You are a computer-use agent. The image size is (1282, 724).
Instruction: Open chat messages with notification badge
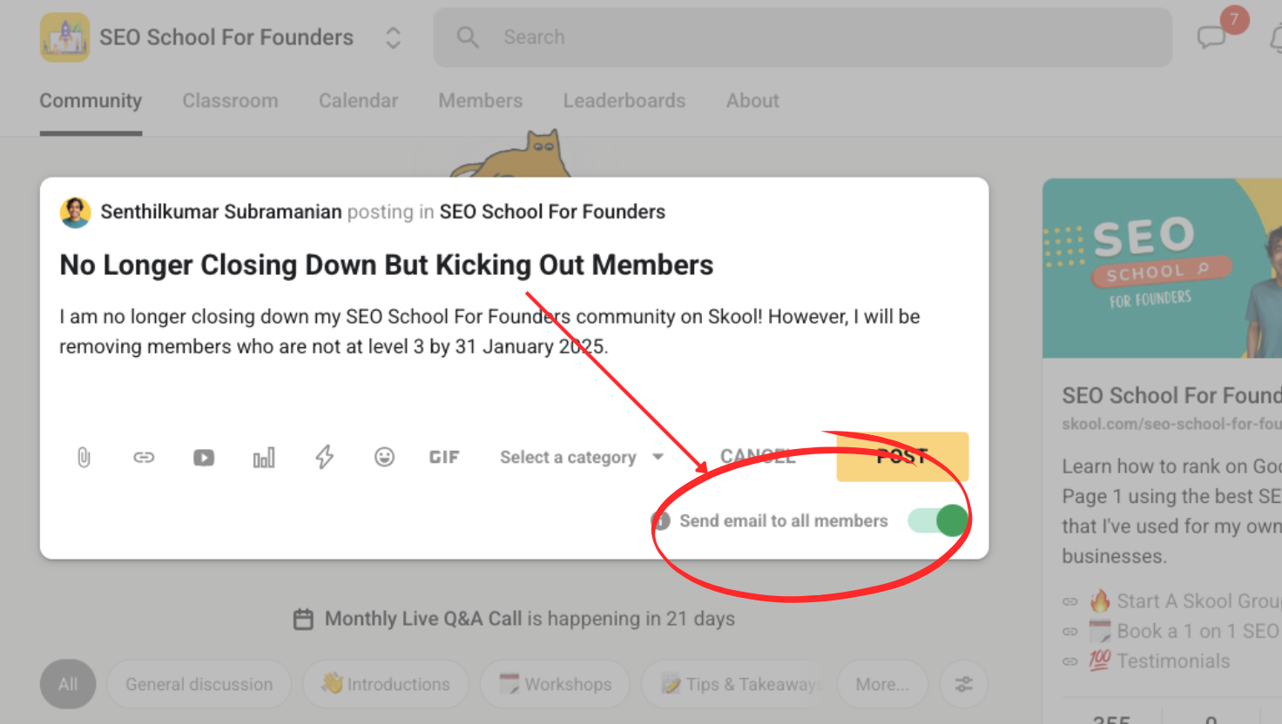pyautogui.click(x=1212, y=37)
